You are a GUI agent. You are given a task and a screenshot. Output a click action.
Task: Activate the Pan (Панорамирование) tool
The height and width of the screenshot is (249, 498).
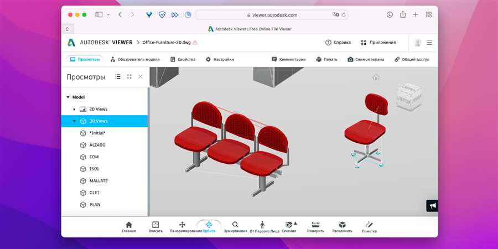pos(183,226)
